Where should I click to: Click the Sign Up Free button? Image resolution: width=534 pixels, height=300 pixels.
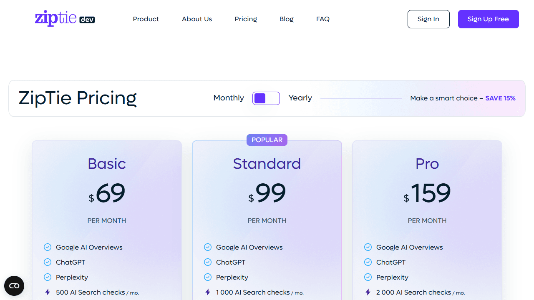click(x=488, y=19)
